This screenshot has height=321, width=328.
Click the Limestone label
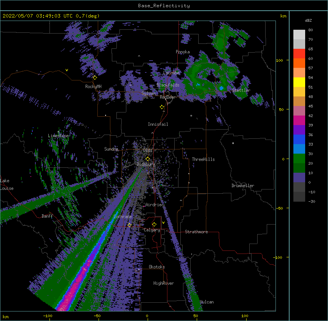[x=58, y=136]
